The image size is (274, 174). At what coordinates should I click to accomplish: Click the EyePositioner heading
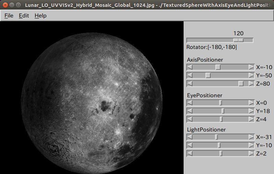[x=204, y=96]
